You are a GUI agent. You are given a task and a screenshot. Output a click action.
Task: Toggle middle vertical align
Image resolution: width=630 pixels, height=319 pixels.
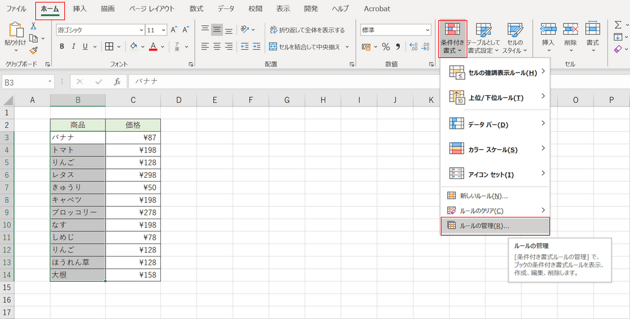click(217, 30)
